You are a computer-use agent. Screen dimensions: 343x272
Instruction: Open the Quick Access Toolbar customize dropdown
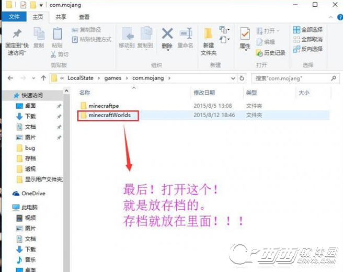point(41,5)
